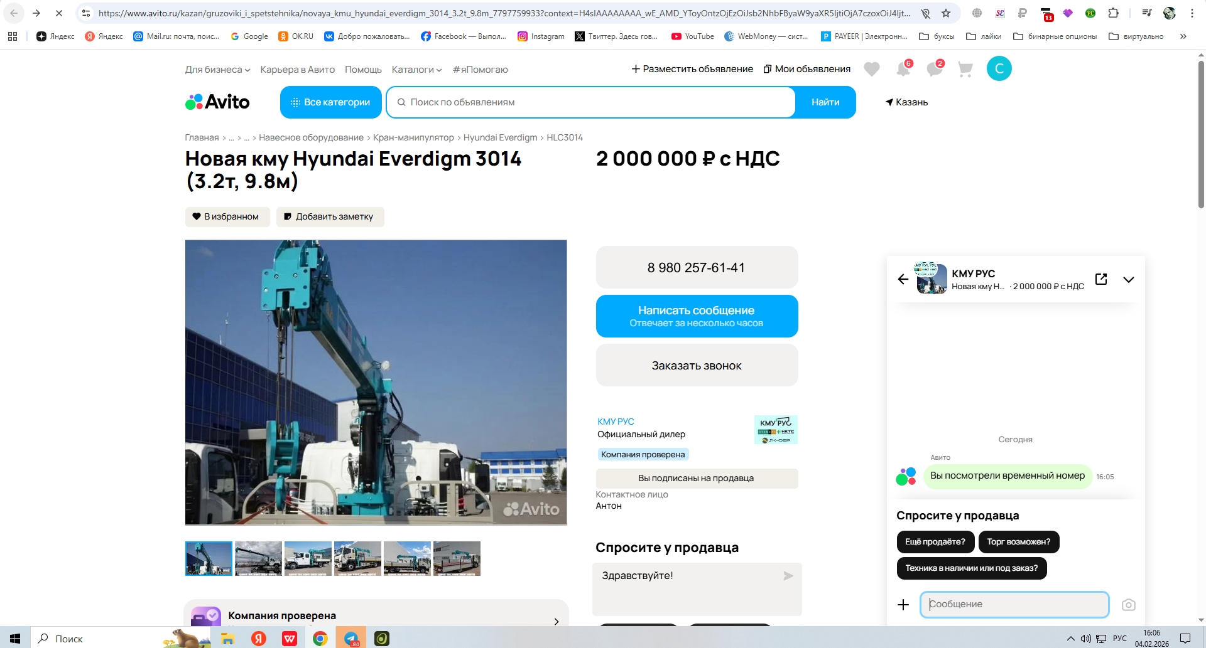Toggle the bookmark star in the address bar
Viewport: 1206px width, 648px height.
(x=946, y=13)
